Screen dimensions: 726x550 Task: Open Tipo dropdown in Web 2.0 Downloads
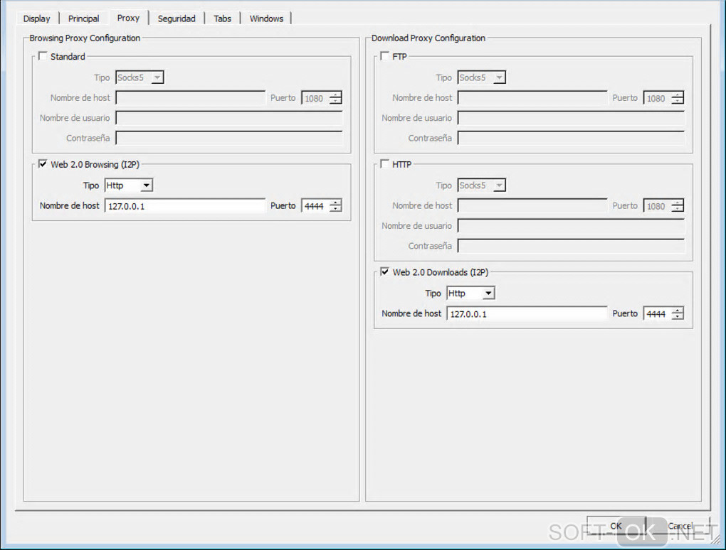coord(471,293)
